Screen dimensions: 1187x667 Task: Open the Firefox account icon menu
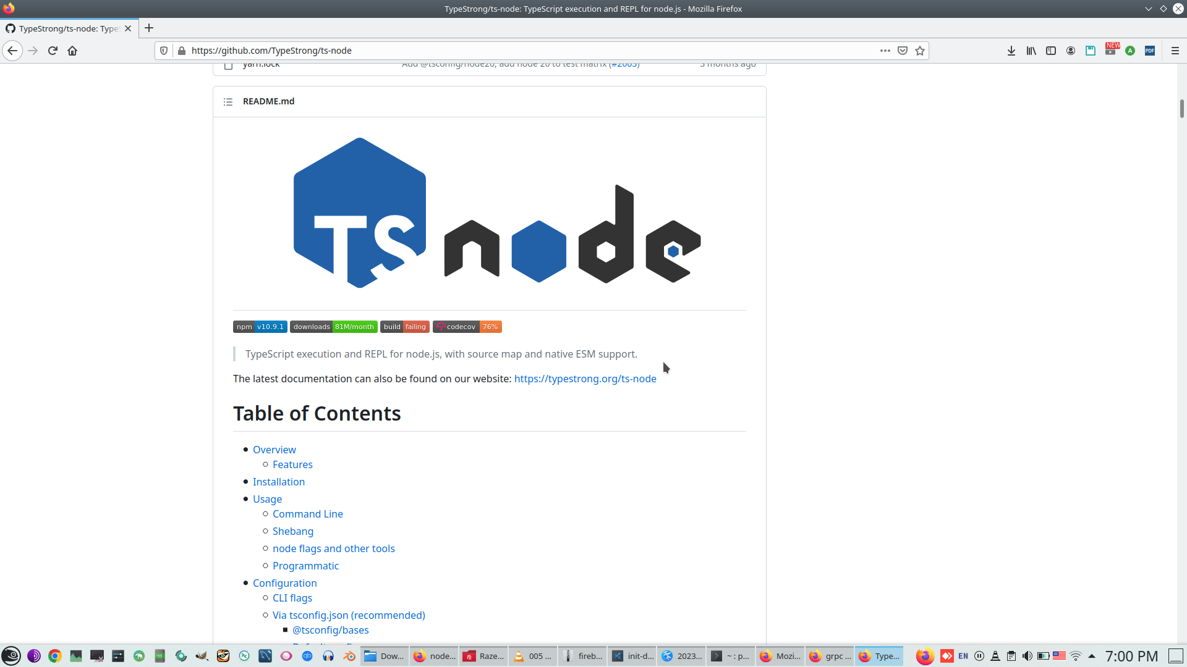click(1071, 51)
